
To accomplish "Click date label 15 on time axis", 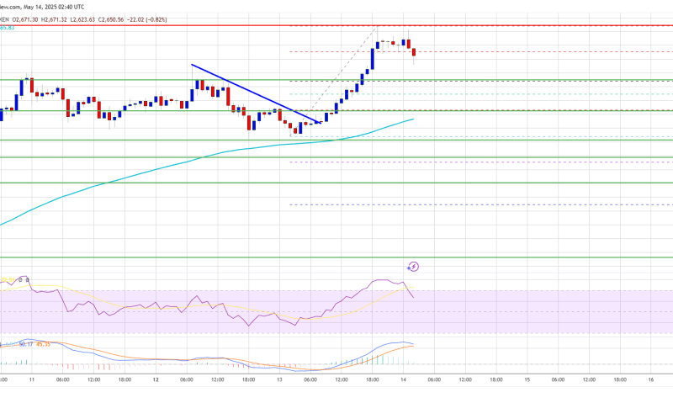I will 527,379.
